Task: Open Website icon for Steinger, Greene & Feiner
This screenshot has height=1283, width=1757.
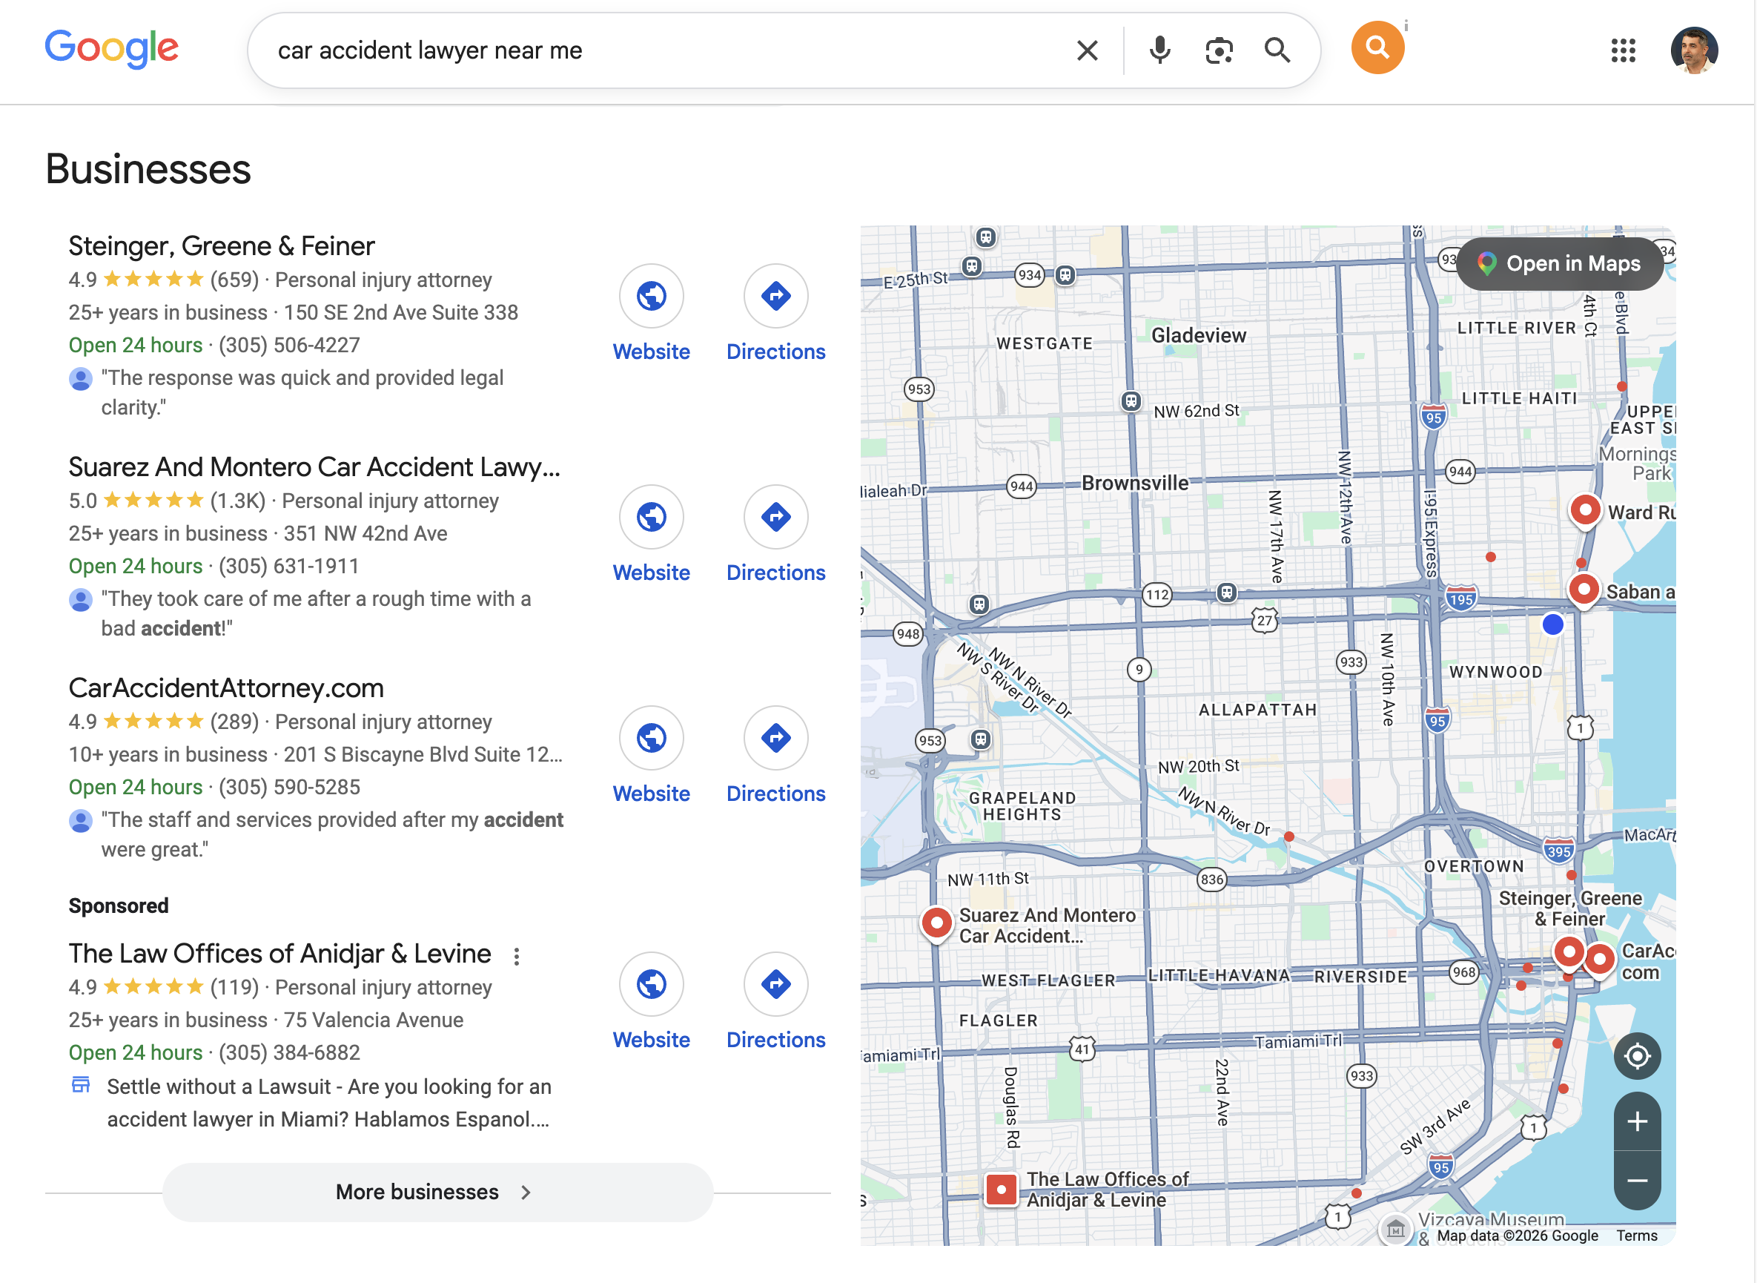Action: pos(652,296)
